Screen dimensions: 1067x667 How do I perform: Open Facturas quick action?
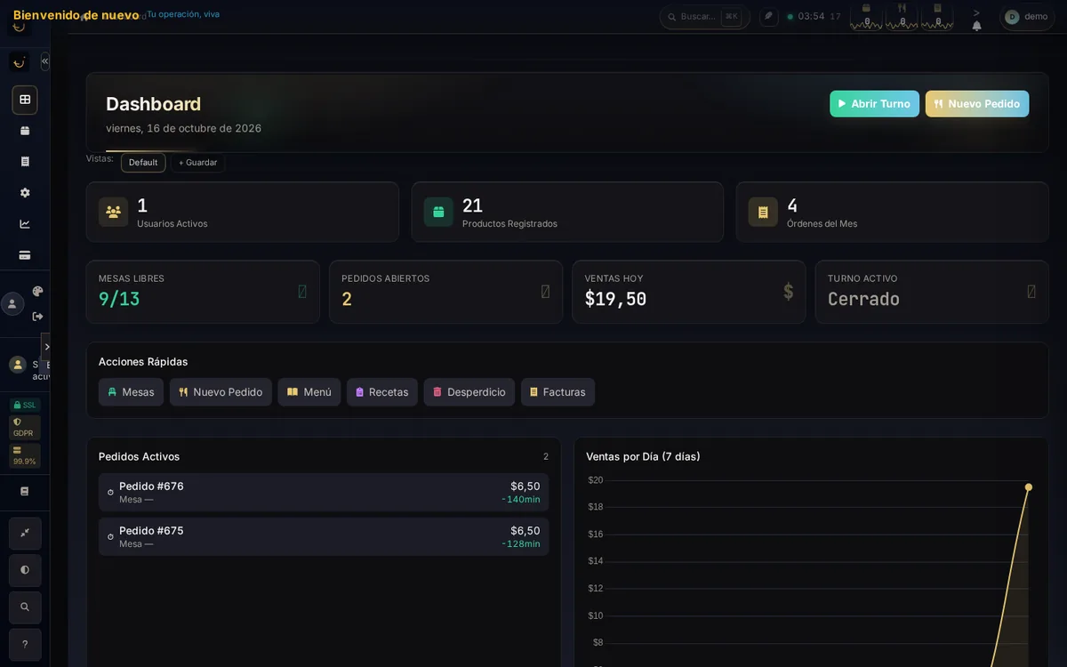tap(558, 392)
